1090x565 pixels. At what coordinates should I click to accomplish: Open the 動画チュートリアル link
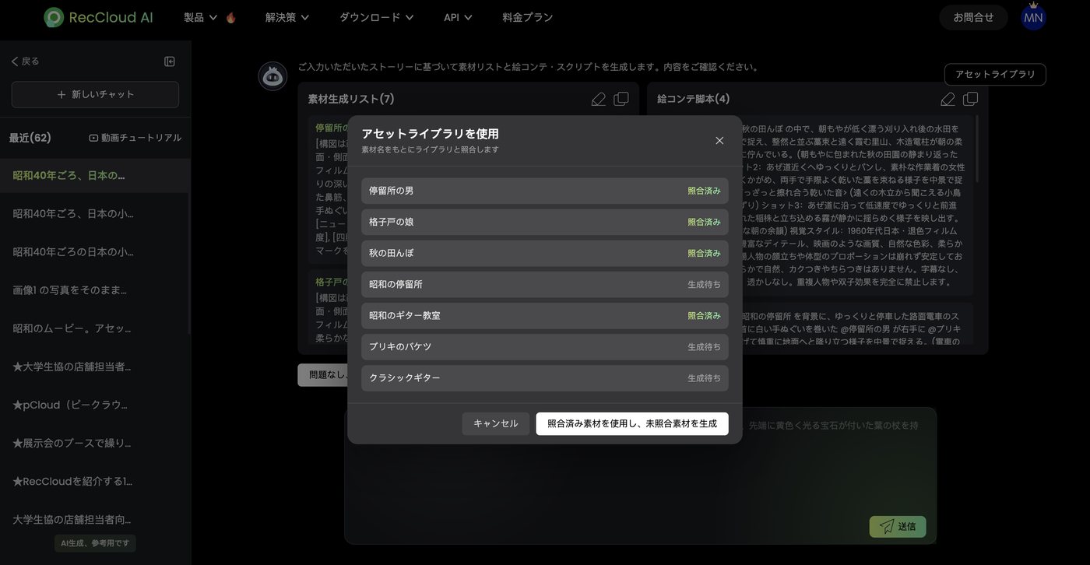coord(135,138)
